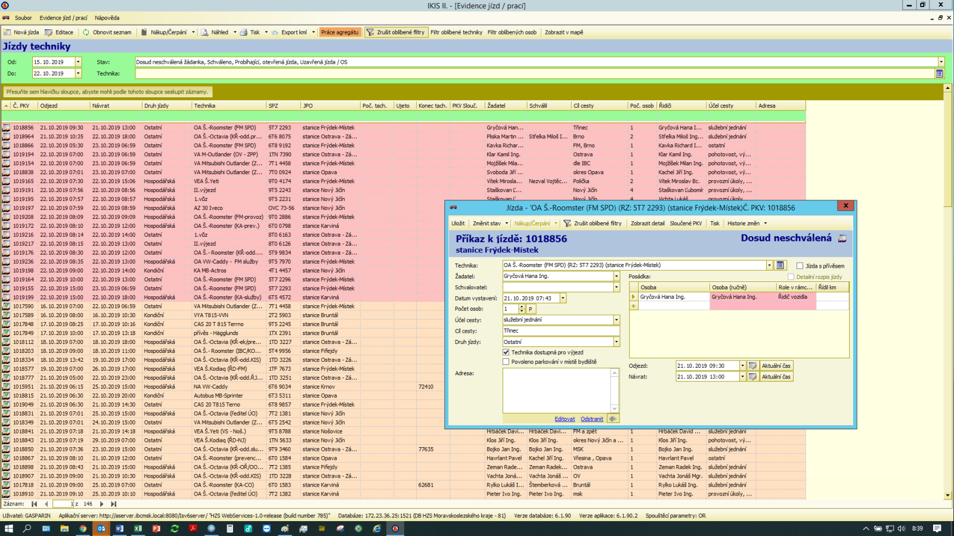The height and width of the screenshot is (536, 954).
Task: Click the map locate icon below Adresa
Action: coord(612,419)
